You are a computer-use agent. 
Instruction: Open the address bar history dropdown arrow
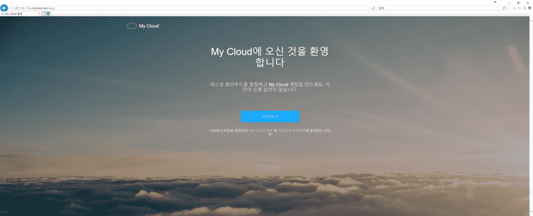tap(370, 8)
